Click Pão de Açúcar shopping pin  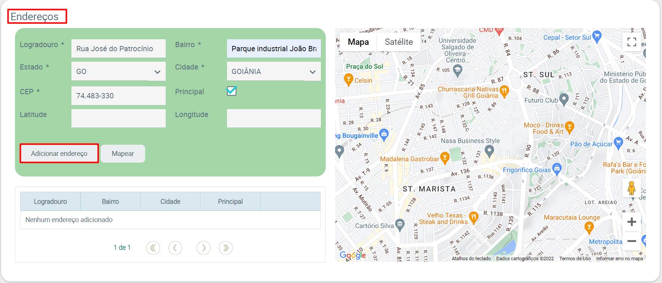(619, 143)
